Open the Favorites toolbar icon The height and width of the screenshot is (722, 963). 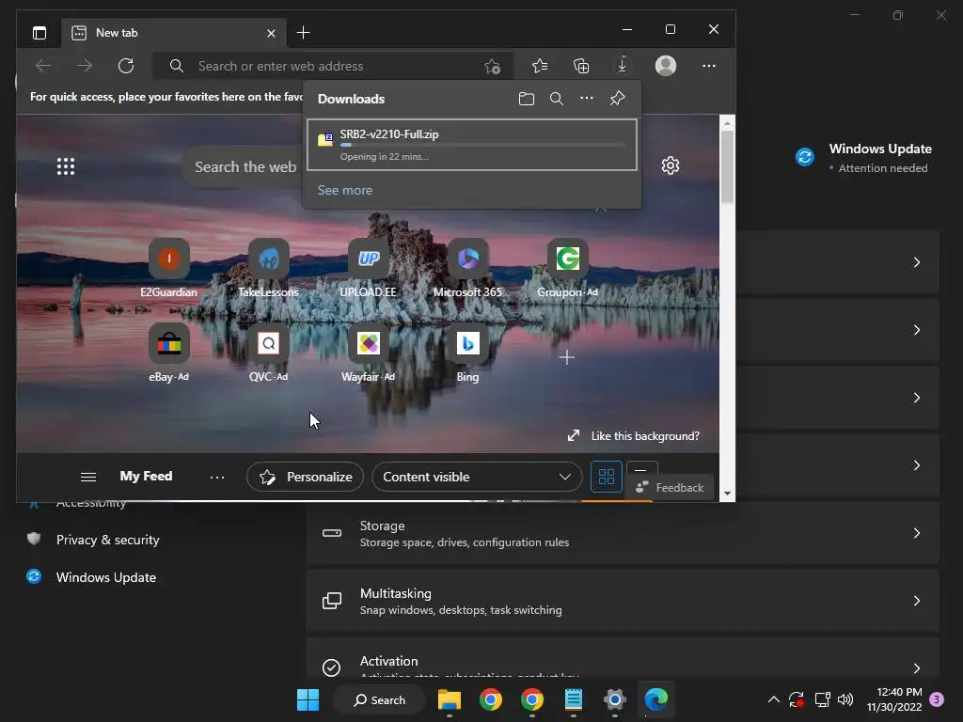coord(540,66)
